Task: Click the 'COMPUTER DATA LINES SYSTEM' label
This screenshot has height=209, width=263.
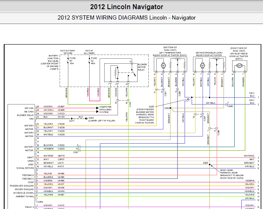Action: [x=105, y=109]
